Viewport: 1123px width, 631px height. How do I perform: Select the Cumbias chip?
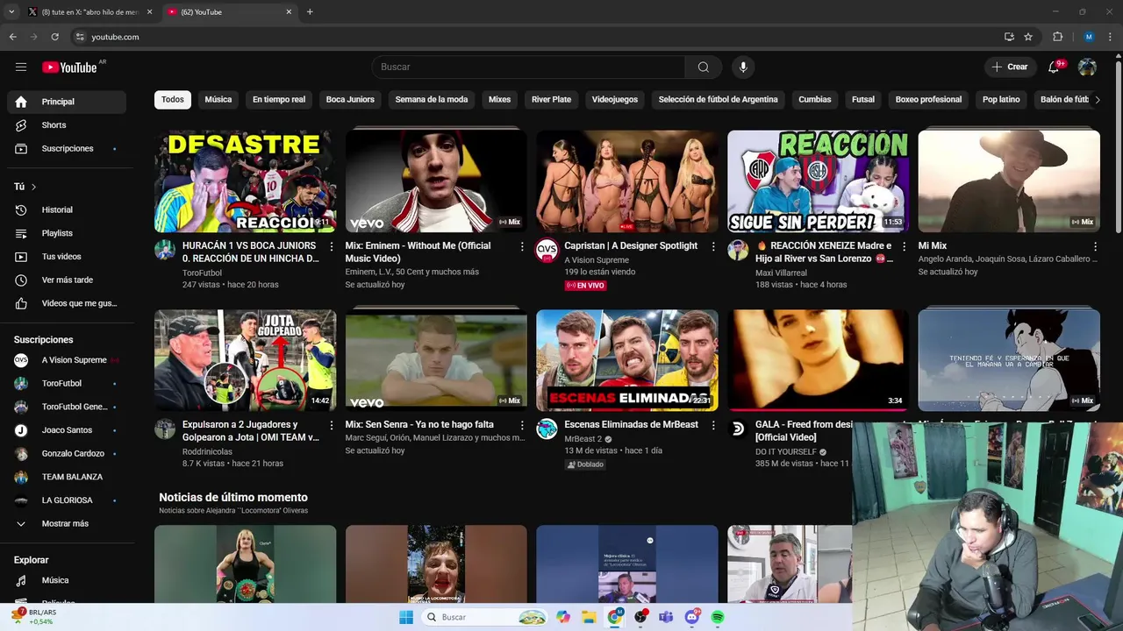(814, 100)
